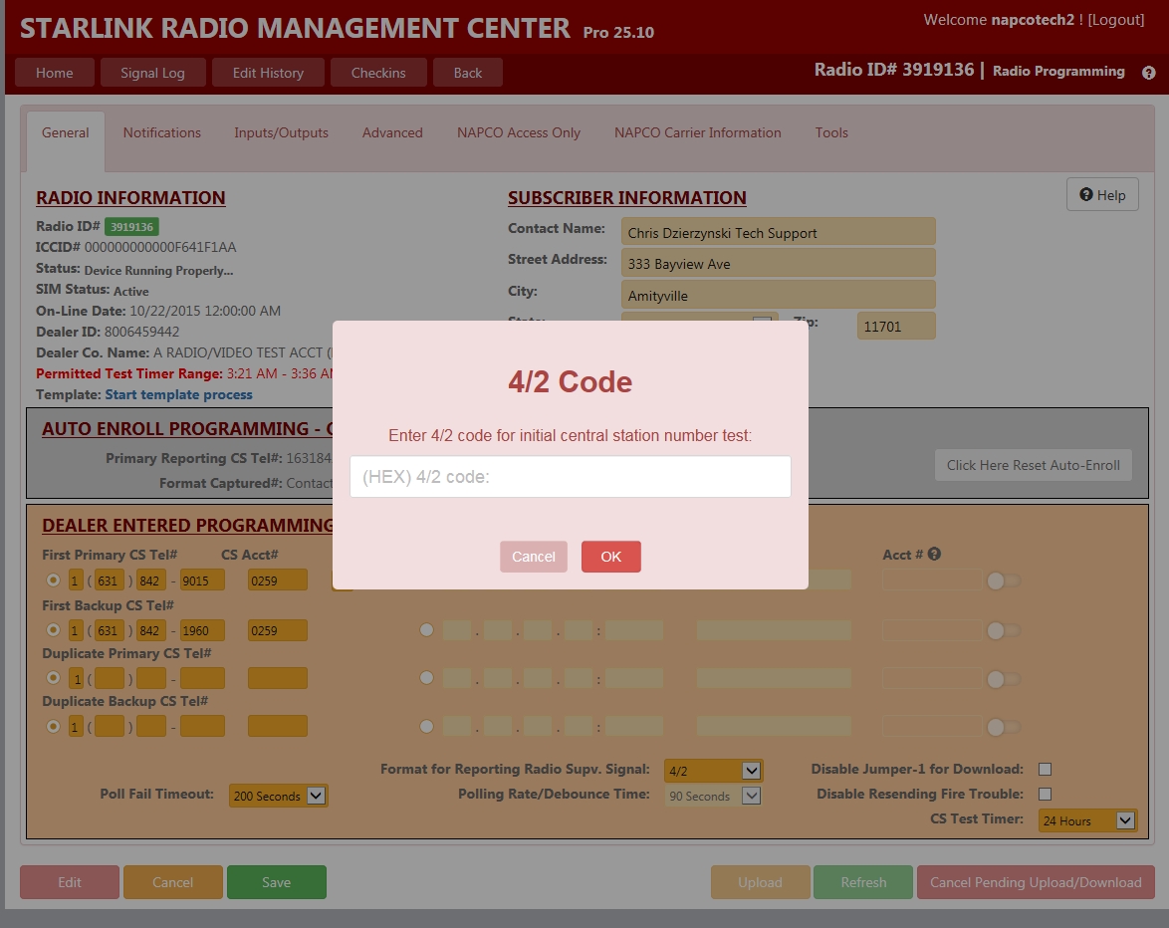
Task: Click the Acct # question mark icon
Action: point(934,554)
